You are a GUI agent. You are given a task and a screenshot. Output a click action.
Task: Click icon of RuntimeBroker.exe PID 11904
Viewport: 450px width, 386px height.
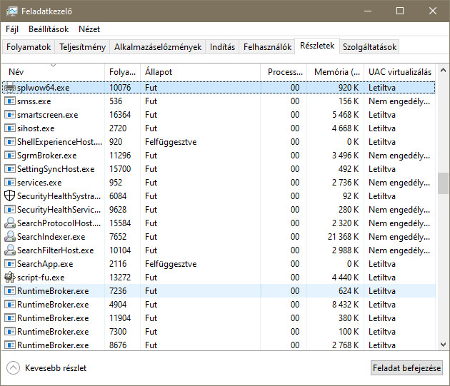coord(10,318)
